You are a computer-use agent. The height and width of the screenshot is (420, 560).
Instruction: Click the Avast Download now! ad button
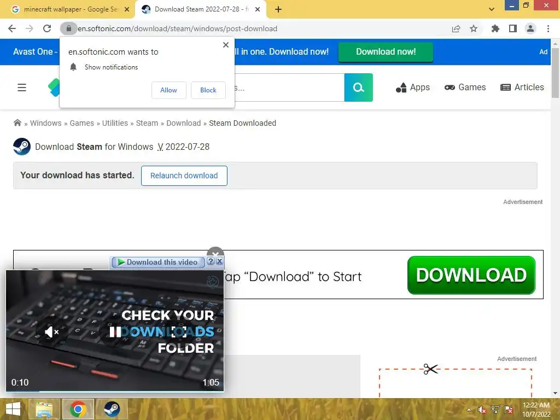click(386, 52)
